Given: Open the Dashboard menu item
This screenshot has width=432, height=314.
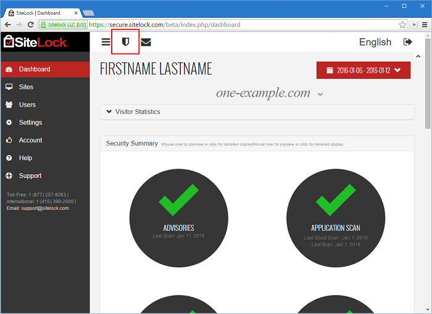Looking at the screenshot, I should 45,70.
